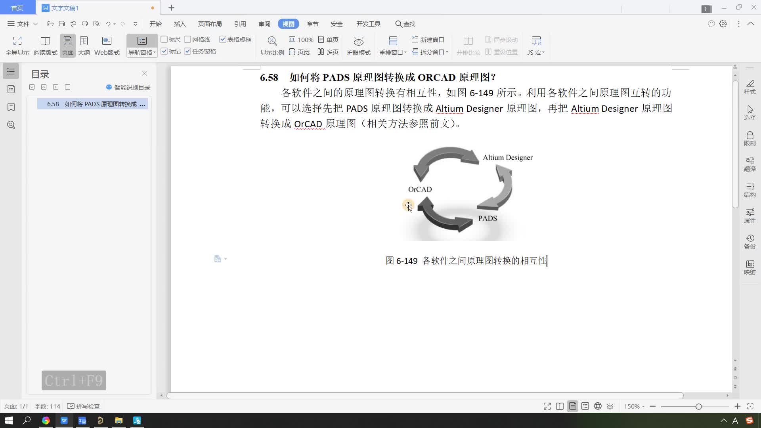This screenshot has height=428, width=761.
Task: Collapse the ribbon with the top-right chevron
Action: [751, 24]
